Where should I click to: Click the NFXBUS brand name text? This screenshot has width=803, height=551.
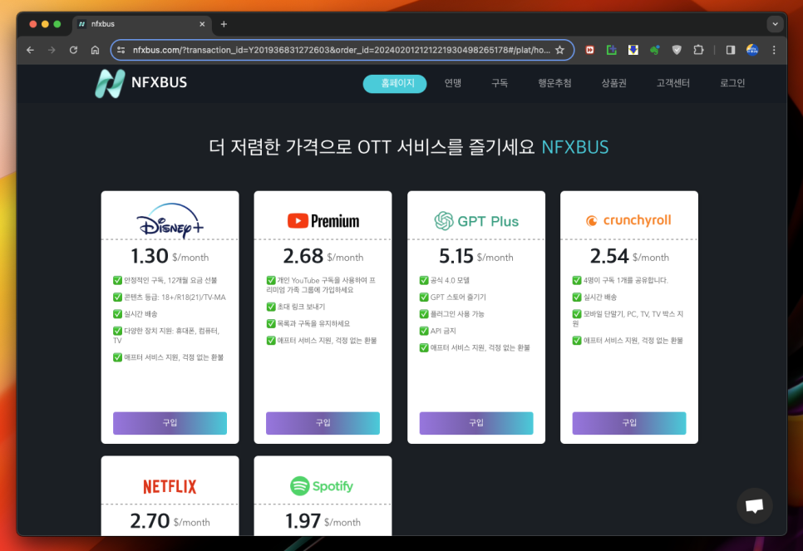coord(160,82)
